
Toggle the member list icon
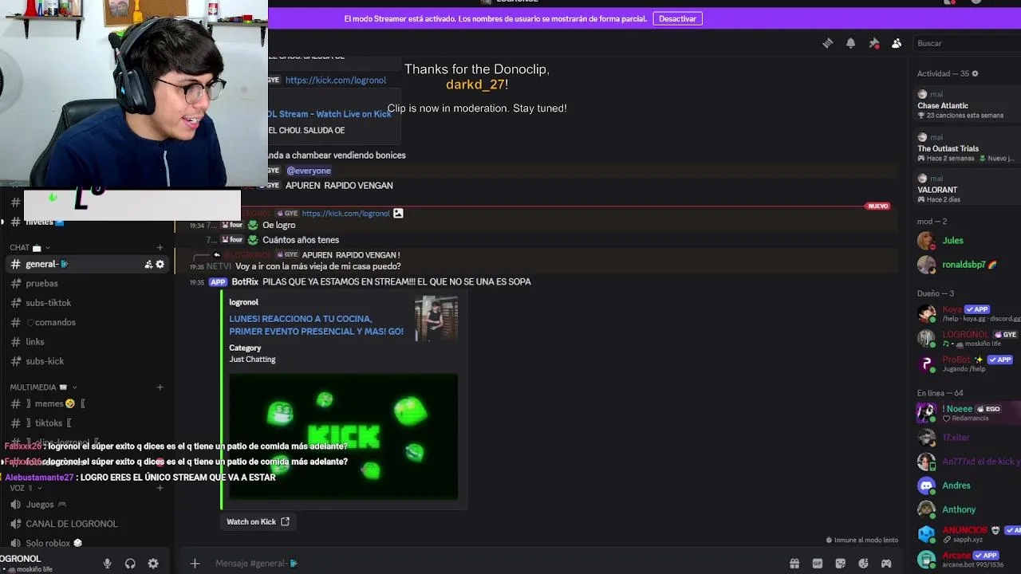897,43
